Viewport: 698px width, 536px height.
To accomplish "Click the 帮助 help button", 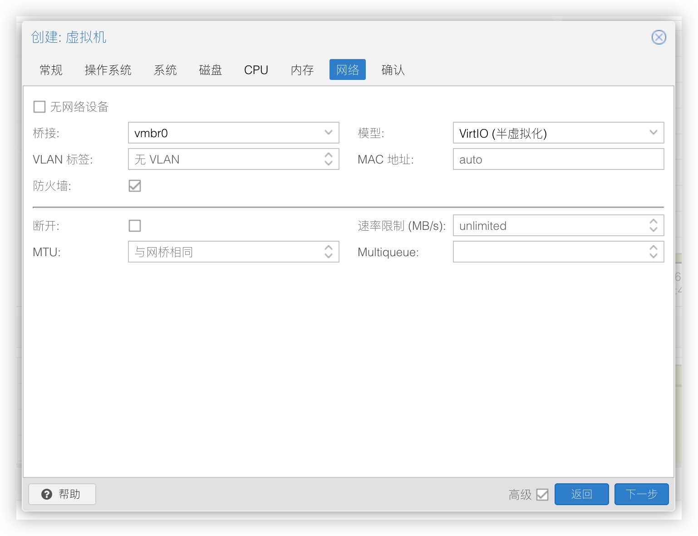I will coord(62,494).
